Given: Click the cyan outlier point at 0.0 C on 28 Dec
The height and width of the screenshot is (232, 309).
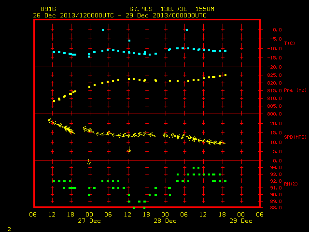Looking at the screenshot, I should pos(187,30).
